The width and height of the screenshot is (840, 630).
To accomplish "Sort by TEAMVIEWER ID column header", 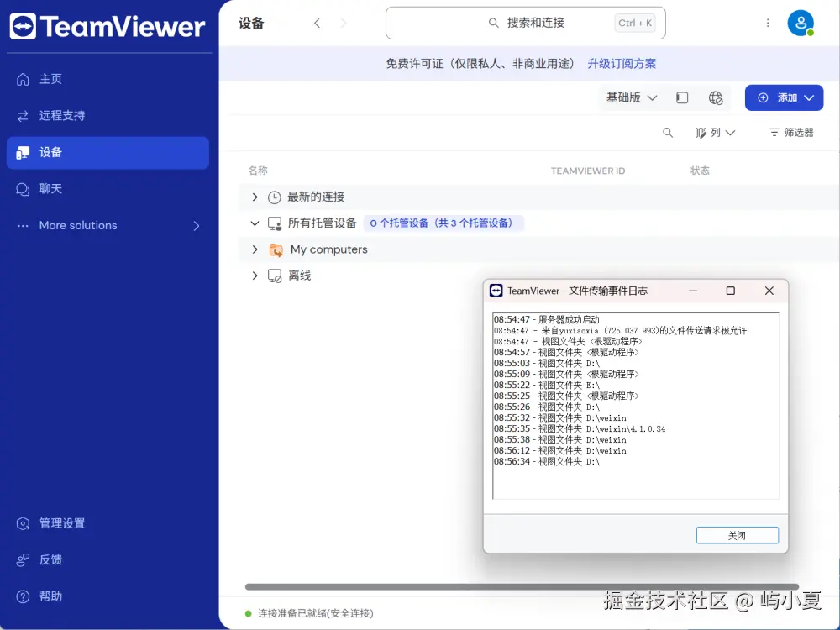I will [588, 171].
